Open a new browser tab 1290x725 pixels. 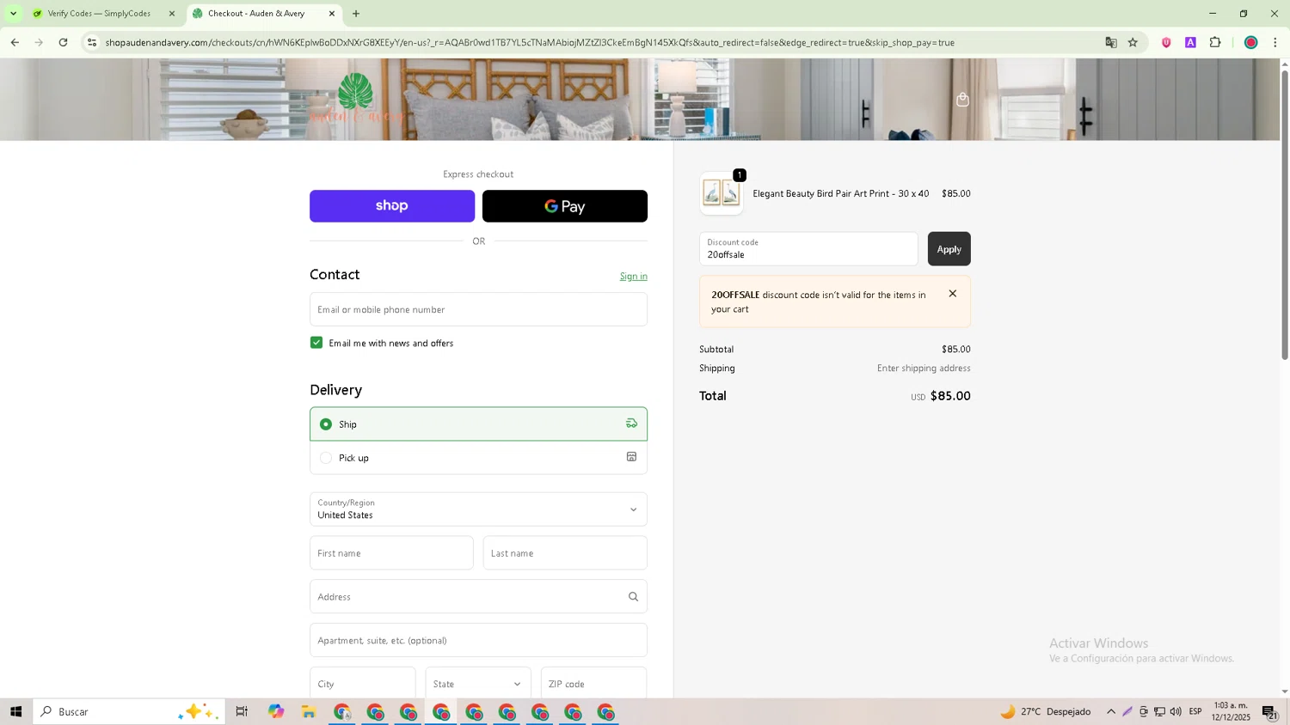tap(356, 13)
